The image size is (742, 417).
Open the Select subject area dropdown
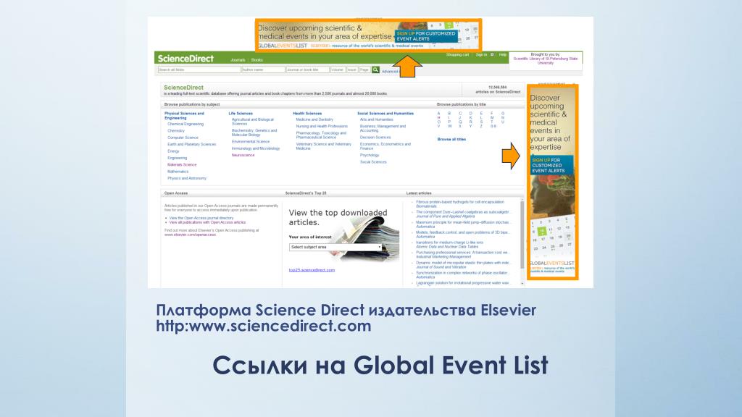coord(335,247)
